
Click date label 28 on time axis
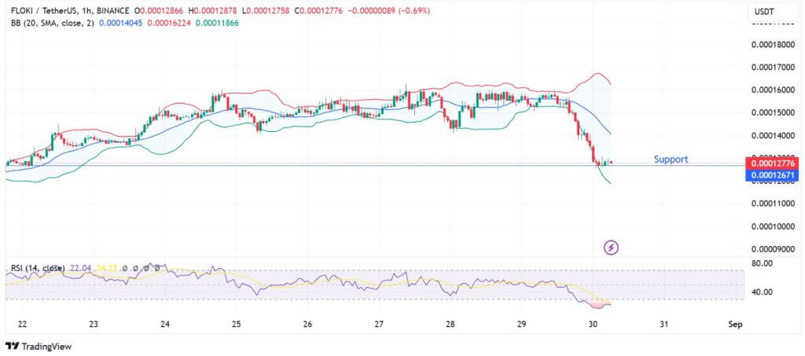click(450, 325)
